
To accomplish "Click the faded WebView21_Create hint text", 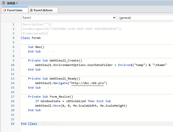I will pos(66,70).
